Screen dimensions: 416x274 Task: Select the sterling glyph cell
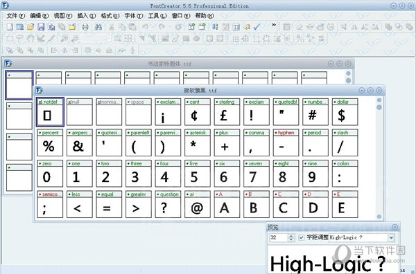click(x=227, y=111)
